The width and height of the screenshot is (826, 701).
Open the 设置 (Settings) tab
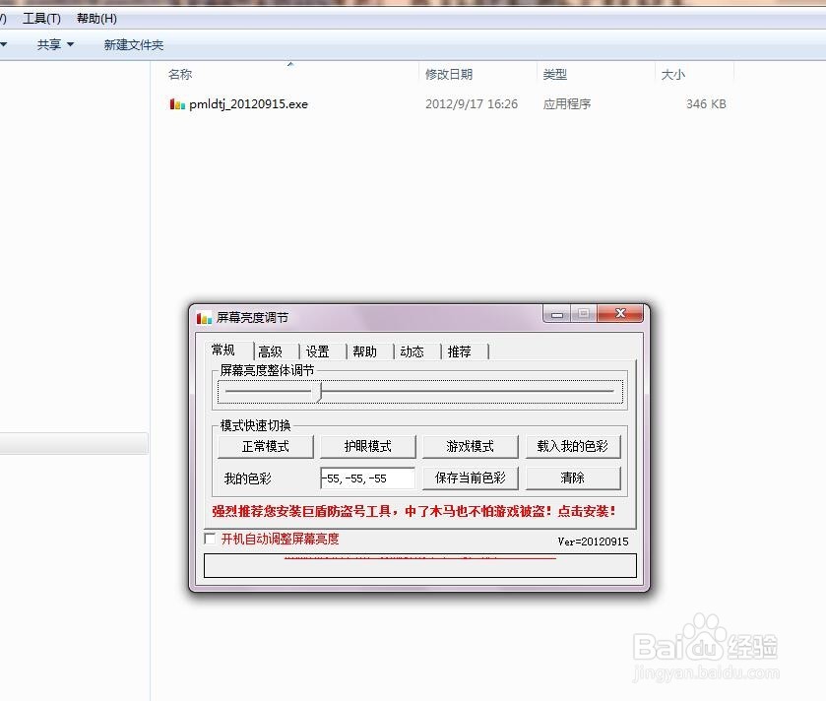coord(318,350)
